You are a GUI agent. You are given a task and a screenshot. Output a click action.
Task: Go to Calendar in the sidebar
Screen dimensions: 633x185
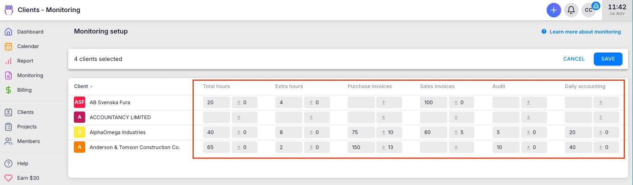point(28,46)
